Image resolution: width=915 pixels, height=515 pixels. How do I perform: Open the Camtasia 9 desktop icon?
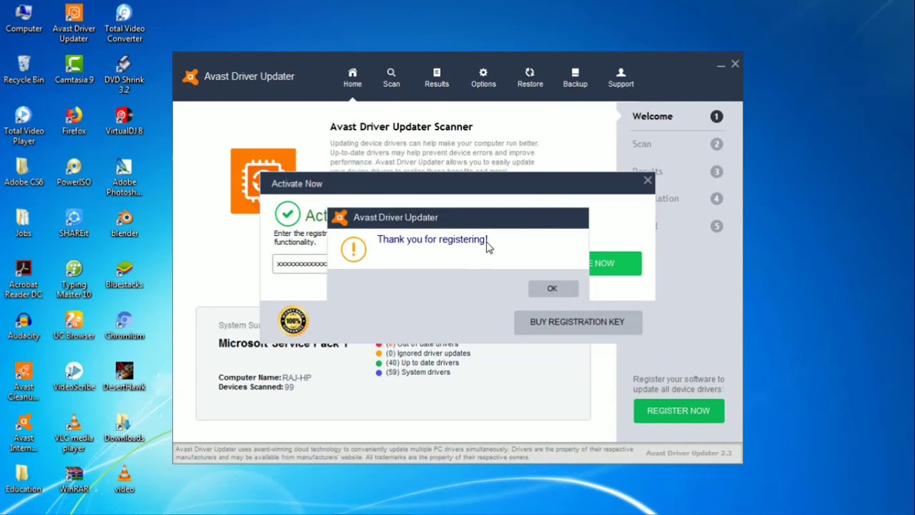[x=74, y=70]
